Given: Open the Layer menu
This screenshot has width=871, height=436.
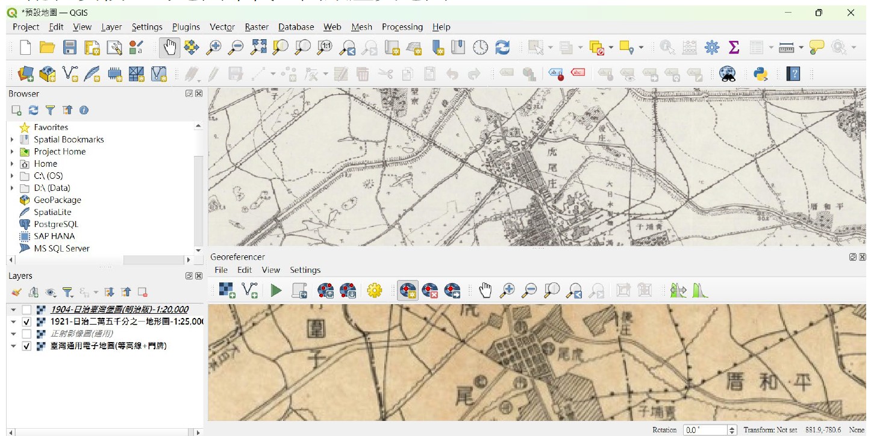Looking at the screenshot, I should click(x=111, y=26).
